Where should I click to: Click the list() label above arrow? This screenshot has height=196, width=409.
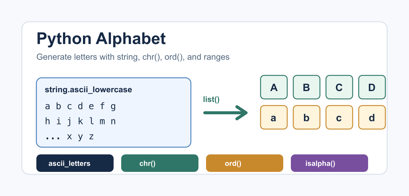click(211, 100)
